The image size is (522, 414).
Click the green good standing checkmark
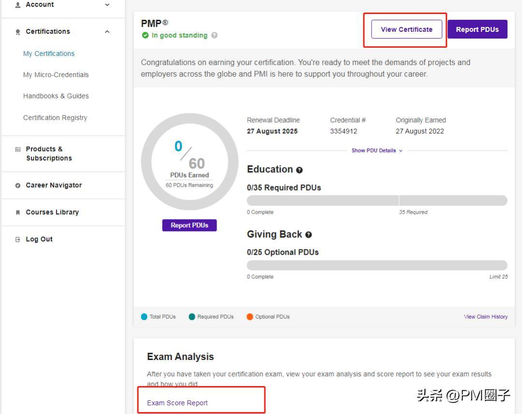(x=145, y=35)
